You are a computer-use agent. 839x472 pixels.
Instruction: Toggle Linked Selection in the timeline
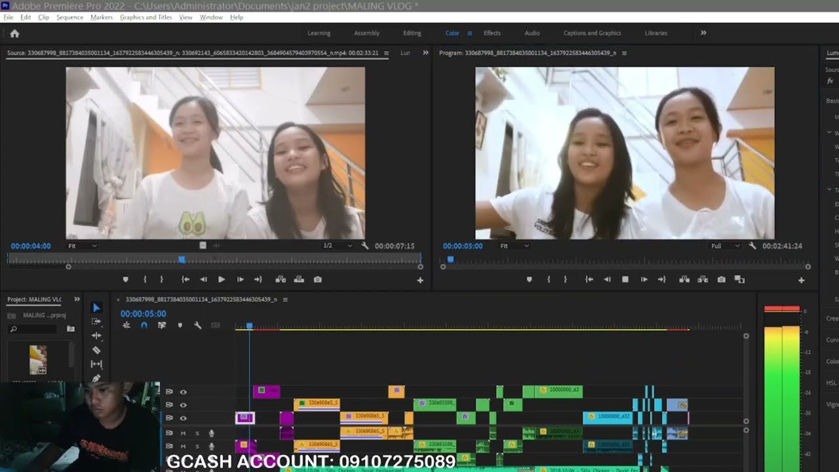click(x=162, y=325)
